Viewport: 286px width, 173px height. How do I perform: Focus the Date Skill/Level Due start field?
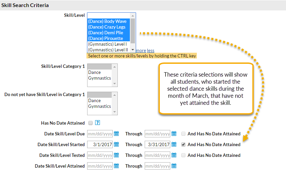click(100, 134)
